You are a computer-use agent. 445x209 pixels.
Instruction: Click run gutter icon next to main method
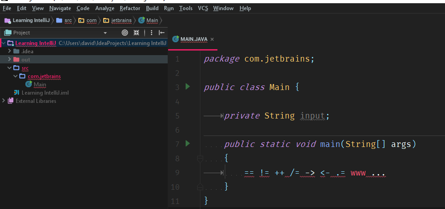187,143
